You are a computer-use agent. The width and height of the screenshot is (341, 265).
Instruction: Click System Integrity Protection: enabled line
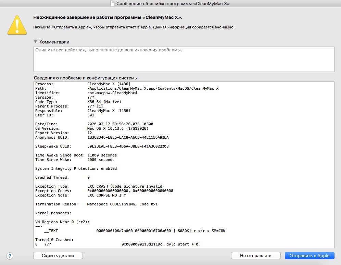pyautogui.click(x=76, y=168)
